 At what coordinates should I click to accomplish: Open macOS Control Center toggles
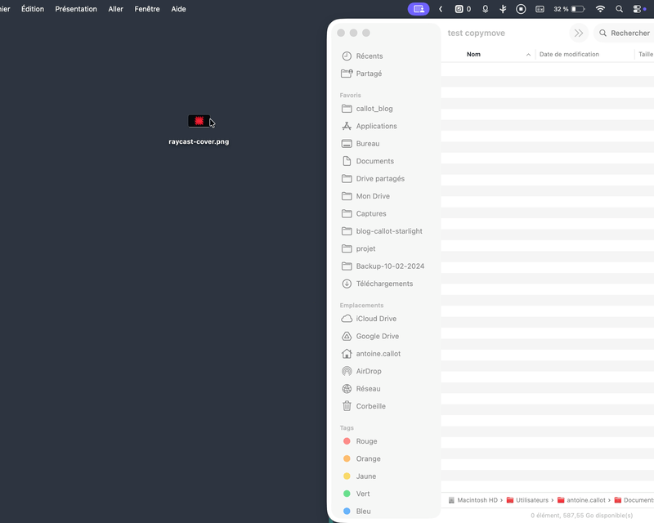coord(638,9)
